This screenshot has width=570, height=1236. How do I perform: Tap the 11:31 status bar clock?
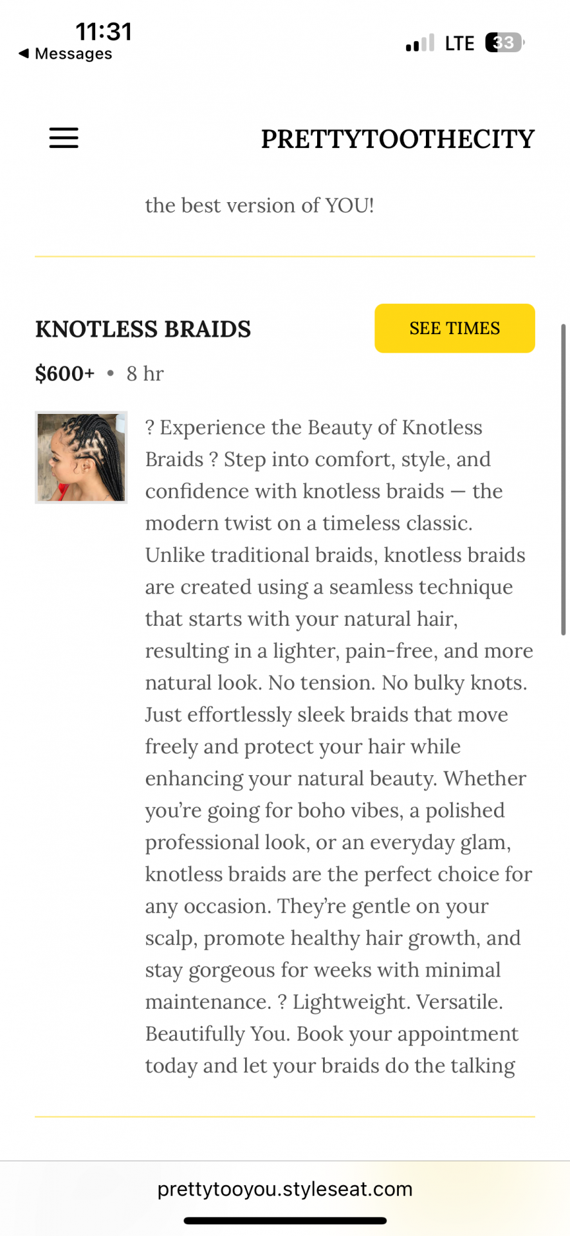(x=104, y=32)
